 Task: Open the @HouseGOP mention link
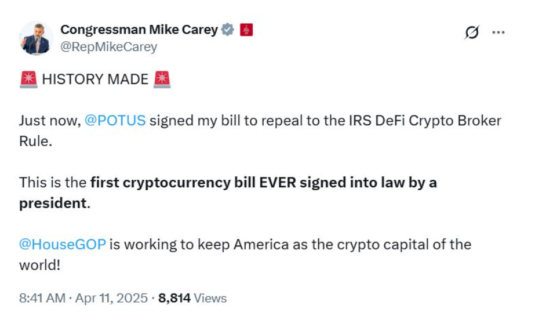click(63, 244)
